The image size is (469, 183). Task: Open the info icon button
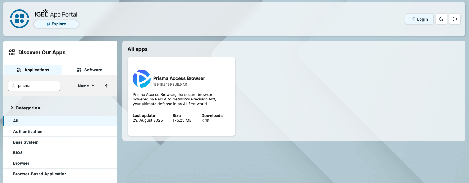coord(455,19)
